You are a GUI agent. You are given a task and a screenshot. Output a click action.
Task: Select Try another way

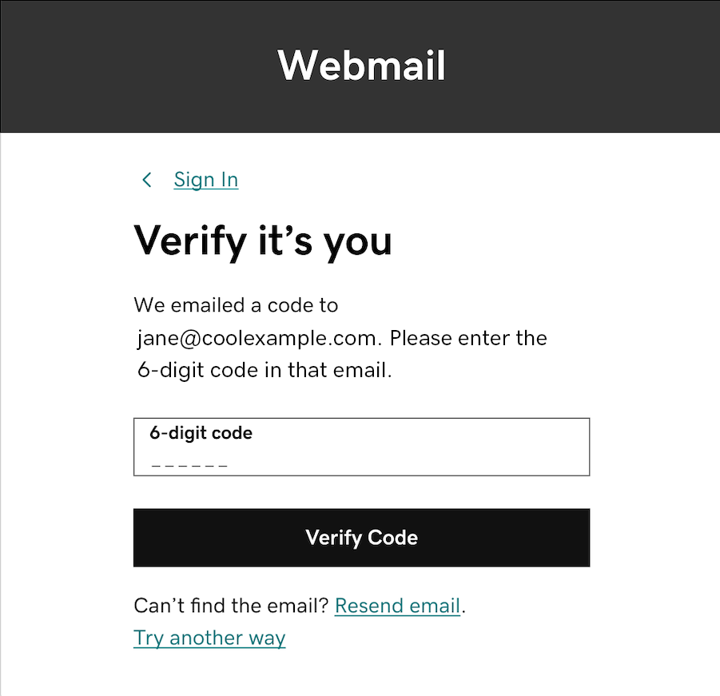pyautogui.click(x=209, y=638)
